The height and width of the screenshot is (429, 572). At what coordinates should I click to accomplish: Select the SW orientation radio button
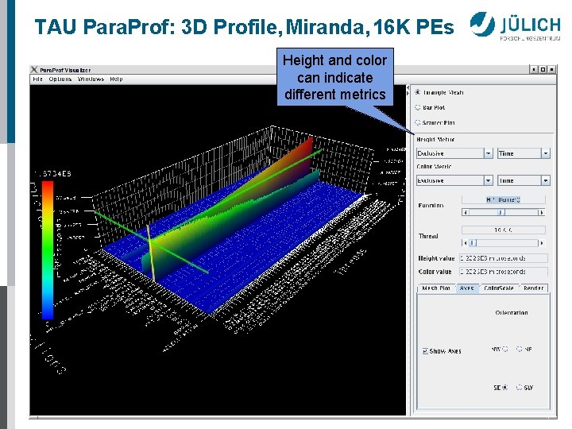point(519,388)
